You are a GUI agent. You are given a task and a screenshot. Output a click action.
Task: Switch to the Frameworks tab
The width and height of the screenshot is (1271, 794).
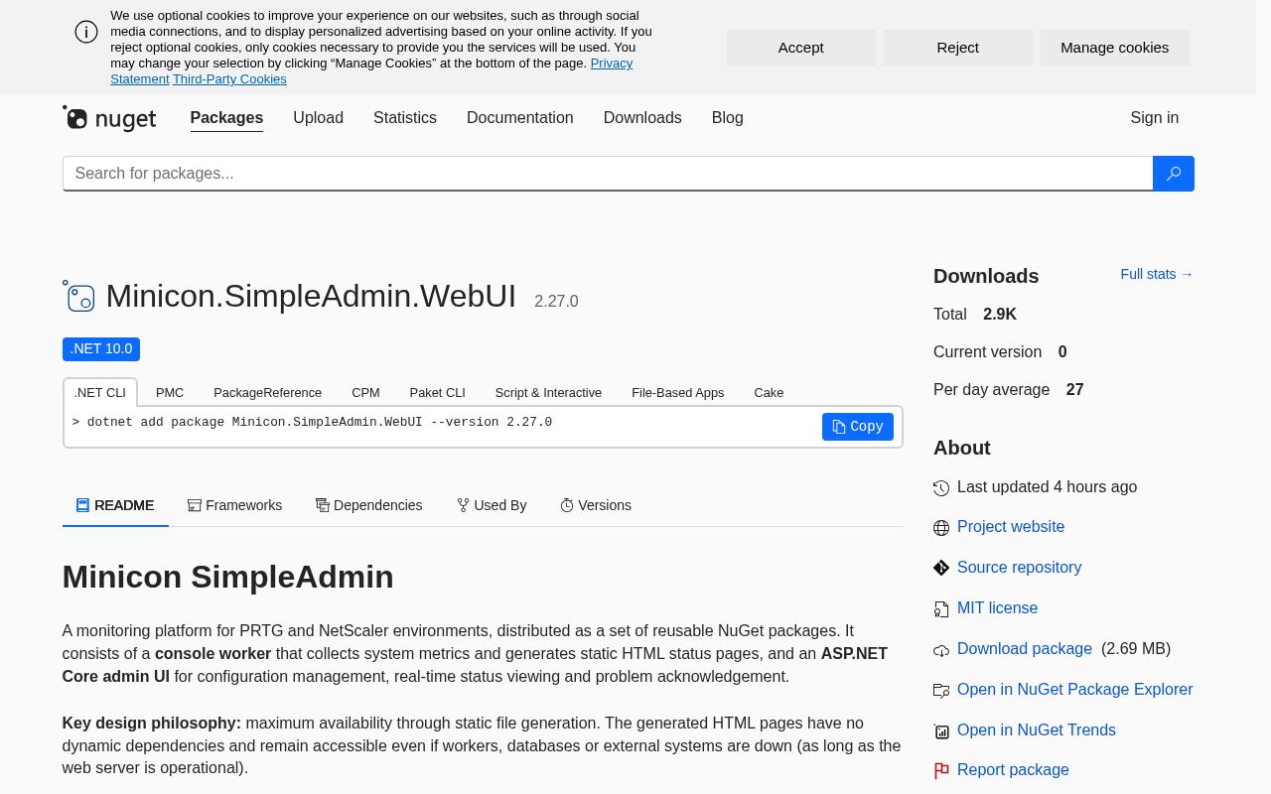click(x=234, y=505)
